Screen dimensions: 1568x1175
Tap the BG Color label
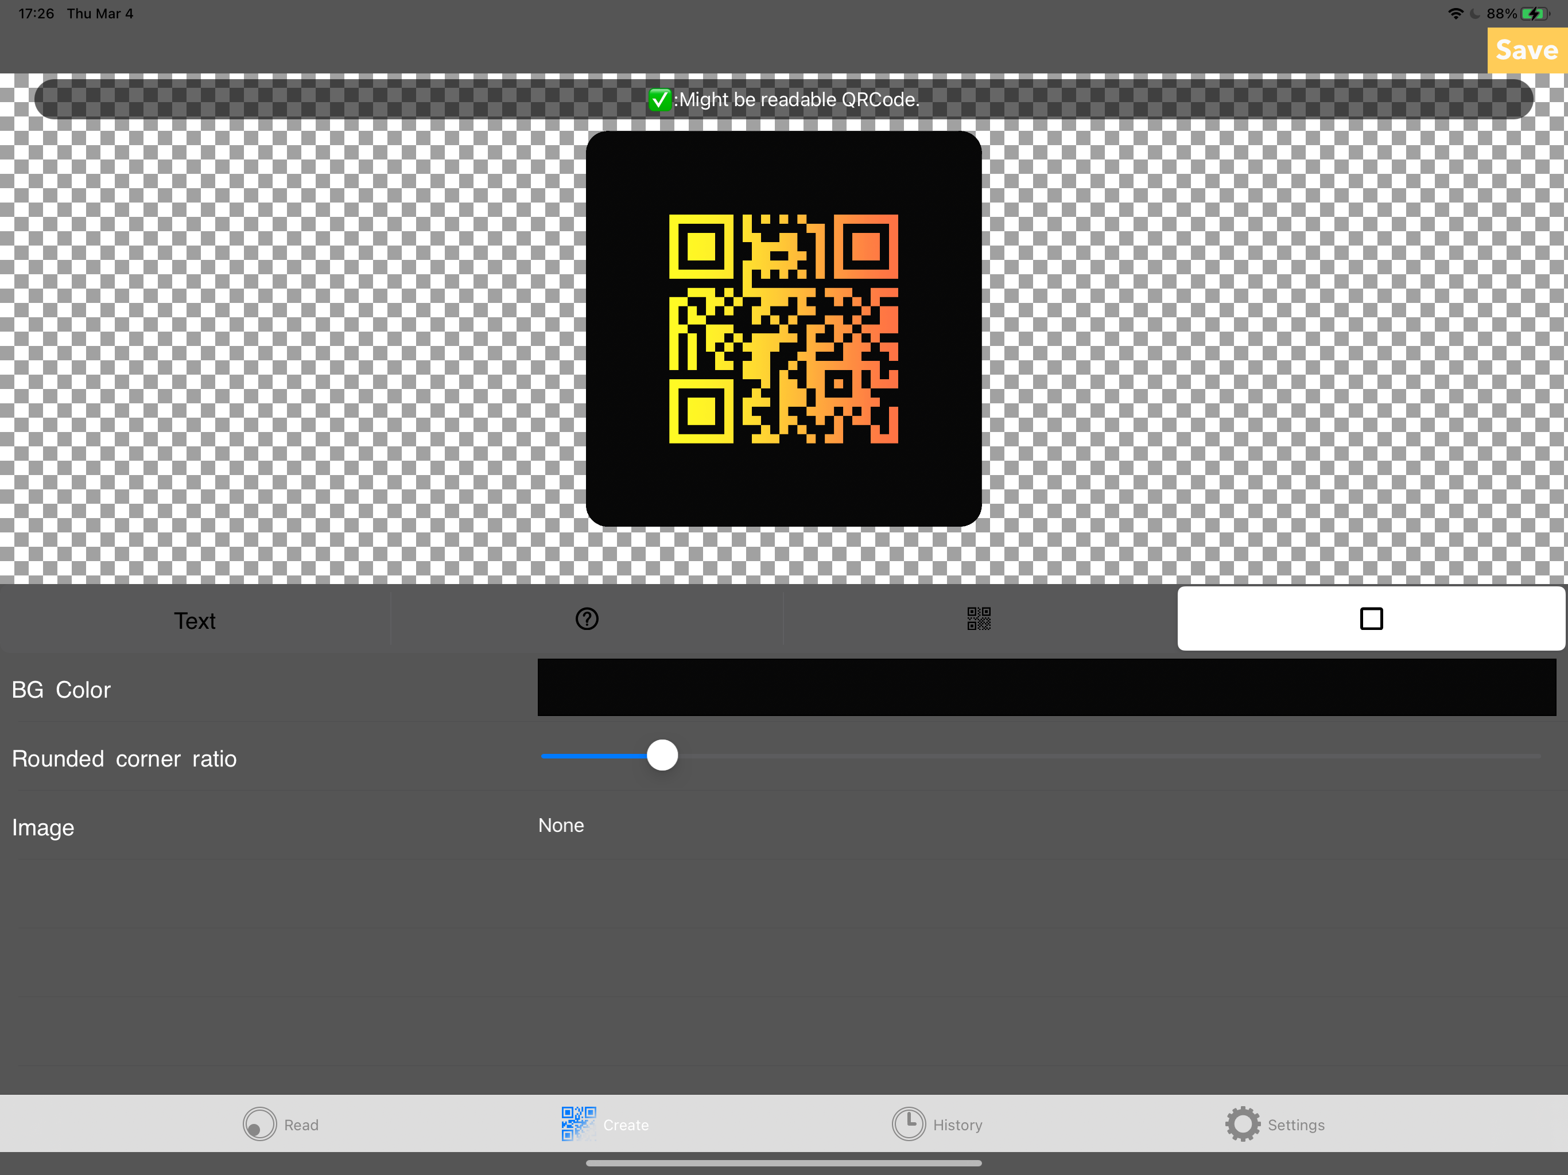point(61,690)
